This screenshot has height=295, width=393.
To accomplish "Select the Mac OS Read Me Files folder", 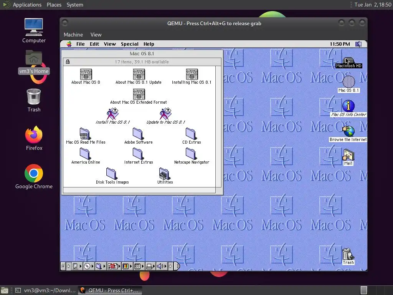I will pyautogui.click(x=86, y=136).
